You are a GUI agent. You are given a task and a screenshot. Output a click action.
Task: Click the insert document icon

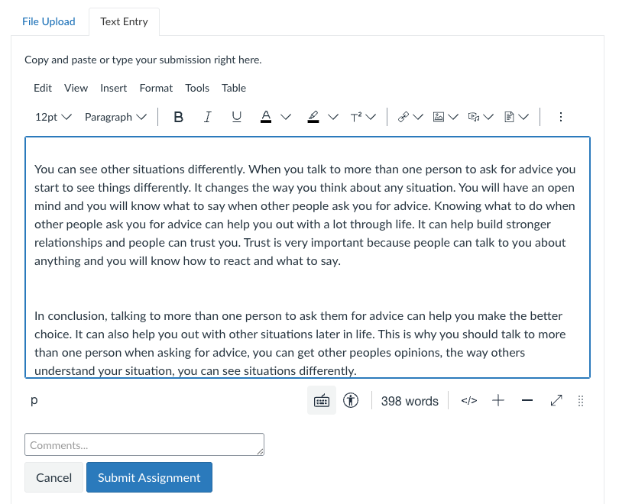tap(509, 117)
